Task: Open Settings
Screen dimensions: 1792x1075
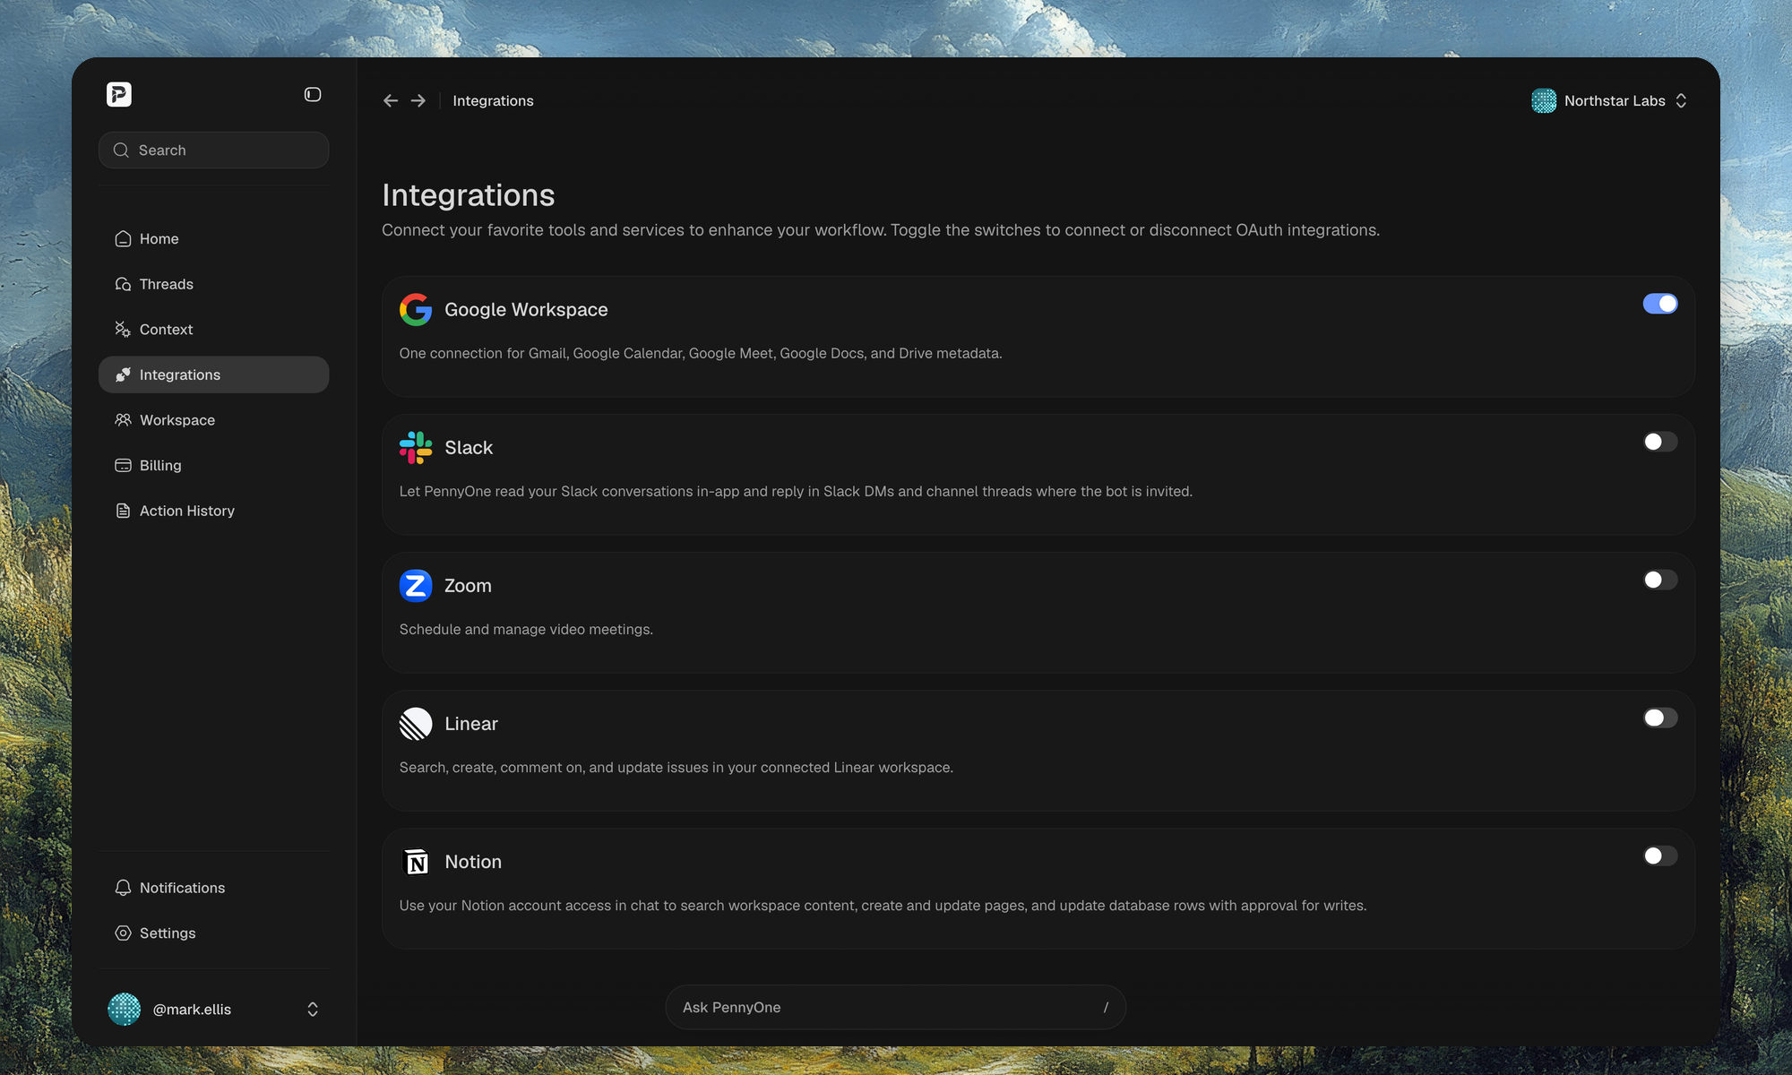Action: [213, 933]
